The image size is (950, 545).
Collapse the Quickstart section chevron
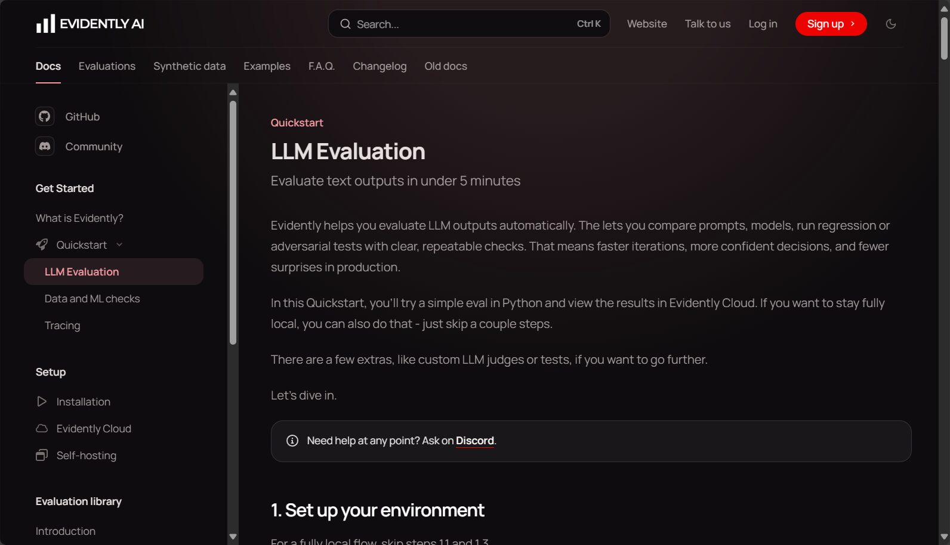(x=119, y=244)
